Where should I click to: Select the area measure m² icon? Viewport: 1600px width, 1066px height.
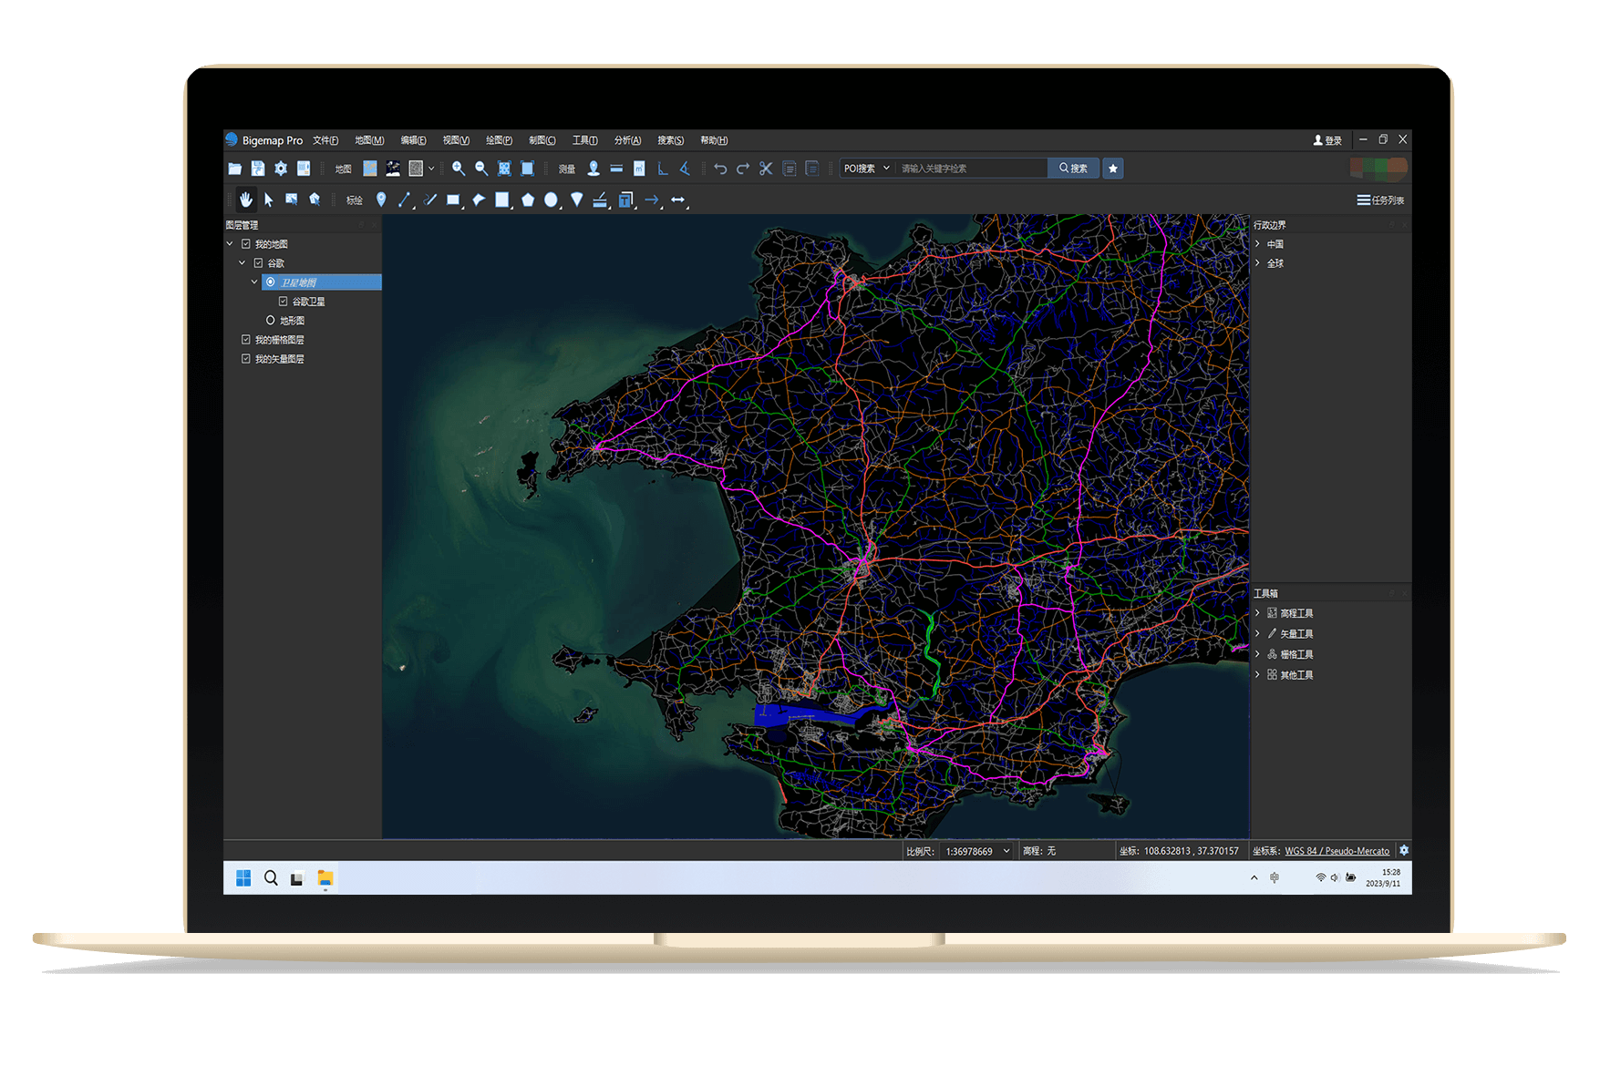639,169
